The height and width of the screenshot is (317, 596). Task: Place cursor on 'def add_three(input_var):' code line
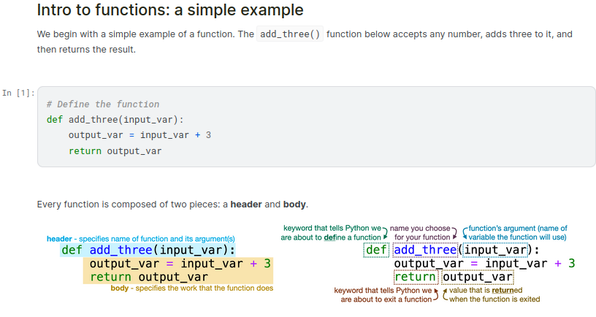(115, 120)
